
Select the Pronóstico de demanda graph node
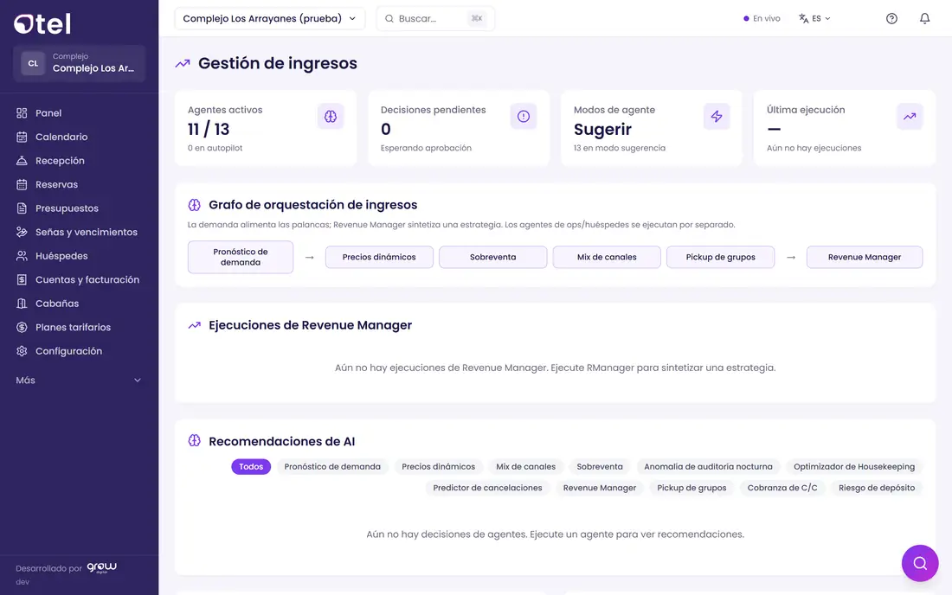[241, 257]
